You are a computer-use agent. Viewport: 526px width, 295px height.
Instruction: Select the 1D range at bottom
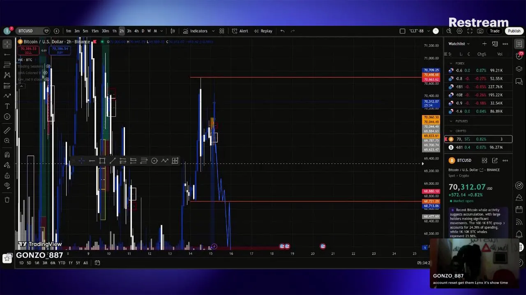[x=21, y=263]
